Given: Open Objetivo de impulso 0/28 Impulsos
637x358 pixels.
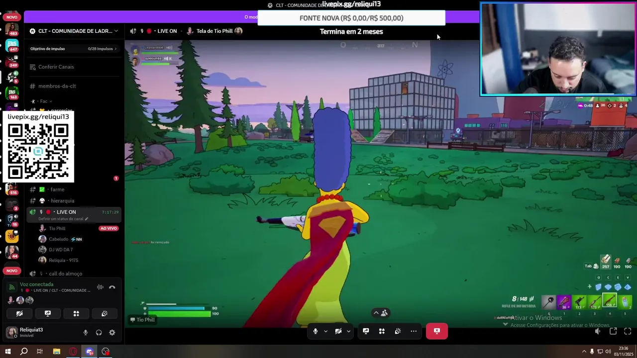Looking at the screenshot, I should tap(74, 49).
